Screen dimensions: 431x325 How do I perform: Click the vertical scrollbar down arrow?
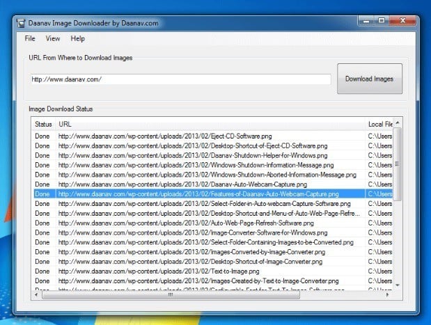[398, 285]
